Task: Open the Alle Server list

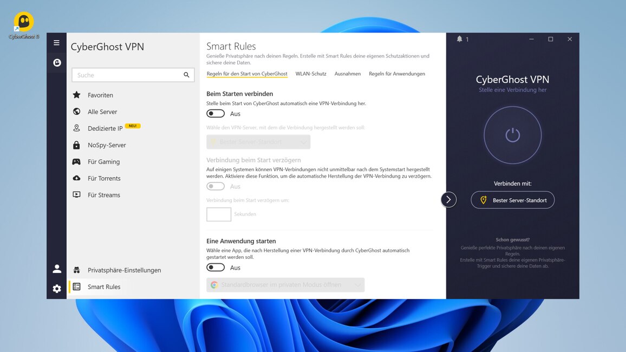Action: (102, 112)
